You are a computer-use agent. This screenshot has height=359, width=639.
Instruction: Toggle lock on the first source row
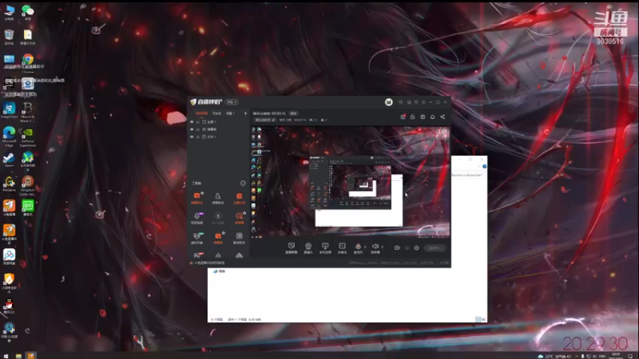tap(198, 122)
